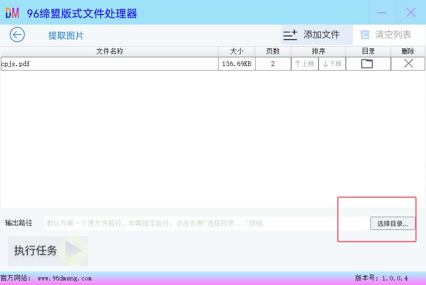Image resolution: width=426 pixels, height=285 pixels.
Task: Open folder for cpjs.pdf row
Action: click(x=367, y=64)
